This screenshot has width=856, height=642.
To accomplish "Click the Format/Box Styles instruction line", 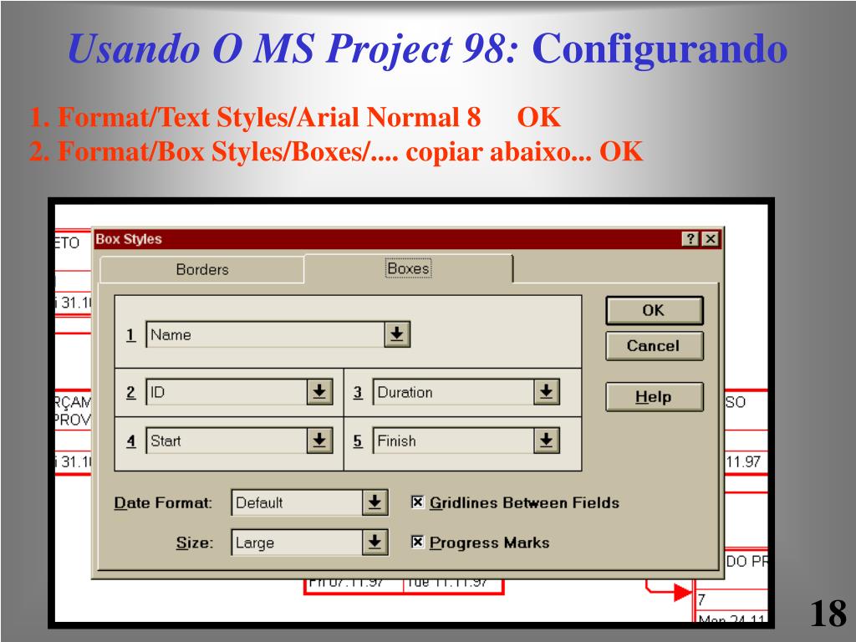I will click(336, 151).
